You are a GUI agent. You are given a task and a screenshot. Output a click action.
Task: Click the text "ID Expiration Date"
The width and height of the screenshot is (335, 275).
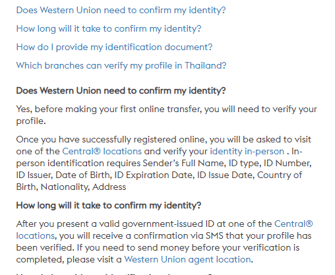tap(154, 175)
